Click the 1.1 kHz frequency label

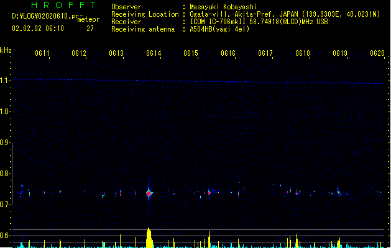(x=6, y=81)
